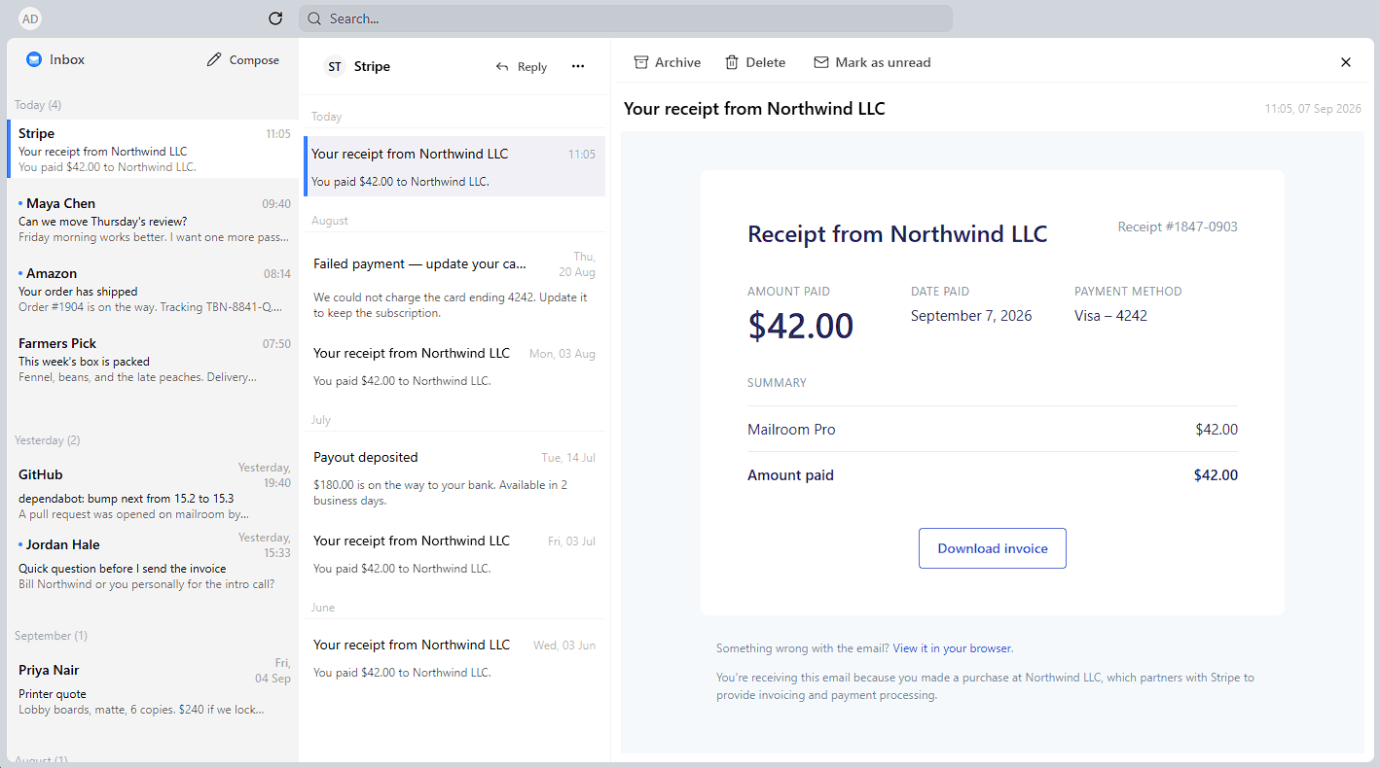Select the Stripe email in the Inbox list
Image resolution: width=1380 pixels, height=768 pixels.
tap(154, 149)
